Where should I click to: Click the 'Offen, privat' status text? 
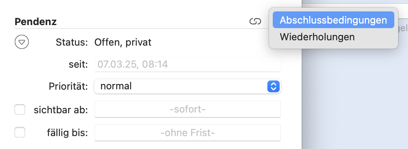point(123,42)
